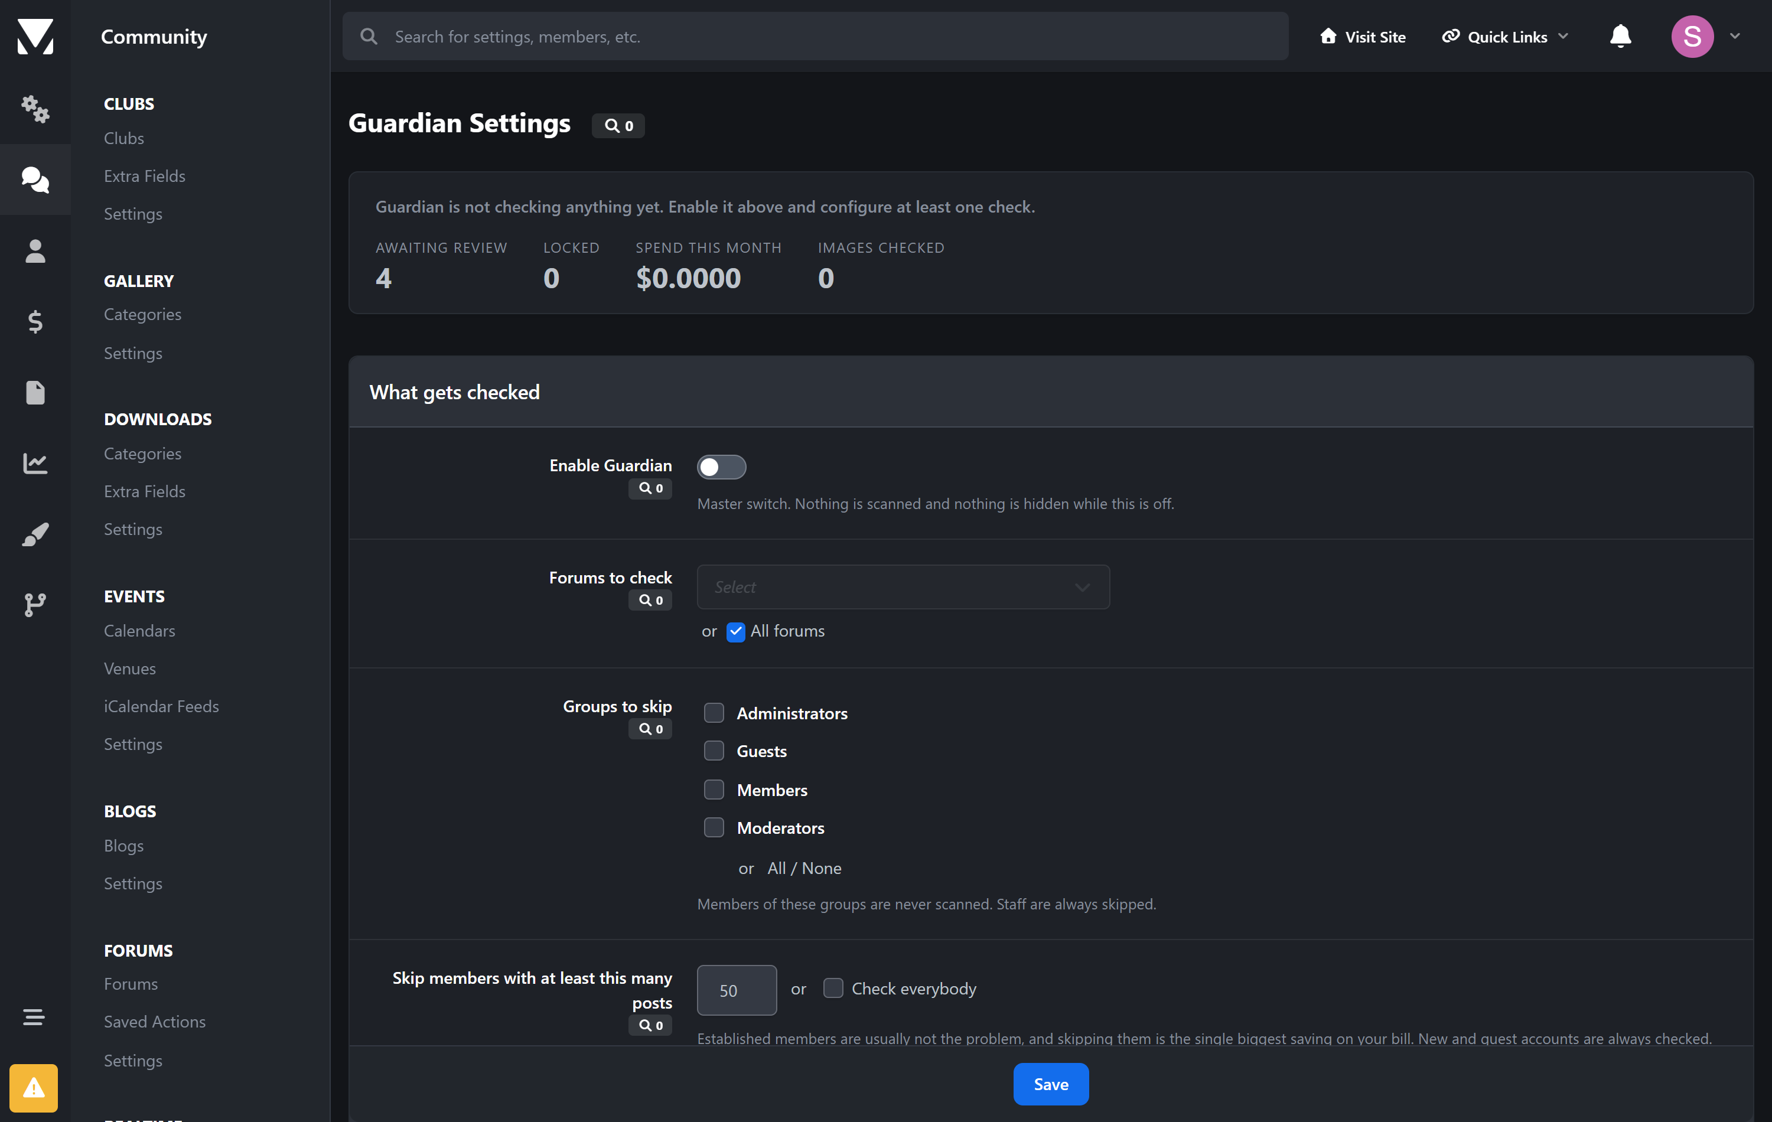
Task: Click the What gets checked section header
Action: point(1050,392)
